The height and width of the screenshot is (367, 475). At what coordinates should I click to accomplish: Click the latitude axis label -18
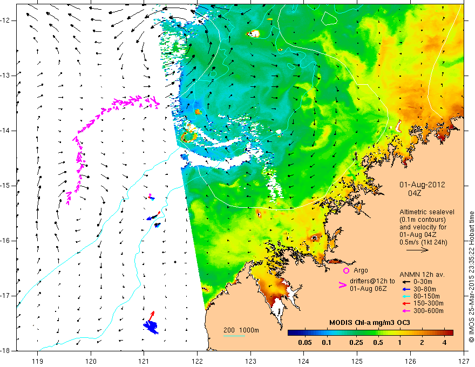[x=6, y=351]
